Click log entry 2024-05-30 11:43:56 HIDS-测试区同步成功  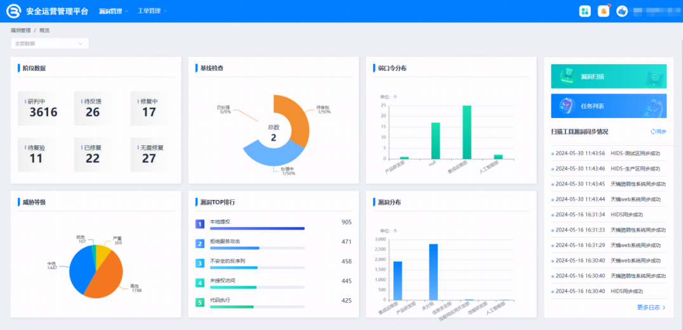tap(609, 153)
